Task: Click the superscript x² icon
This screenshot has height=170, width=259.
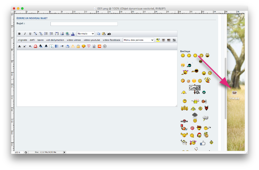Action: [x=25, y=46]
